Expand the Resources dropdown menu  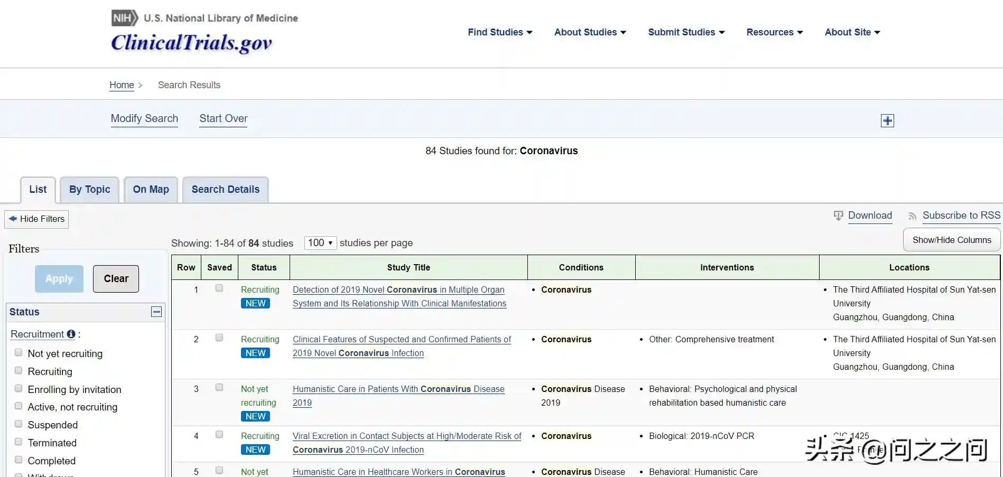pyautogui.click(x=774, y=32)
